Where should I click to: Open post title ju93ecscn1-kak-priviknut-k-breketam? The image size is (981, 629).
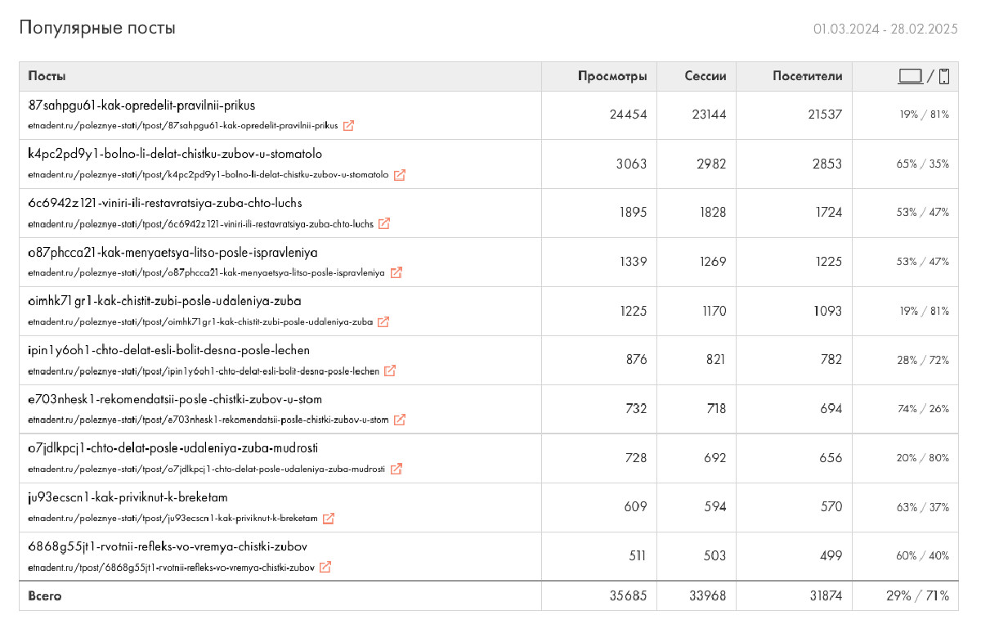tap(128, 498)
